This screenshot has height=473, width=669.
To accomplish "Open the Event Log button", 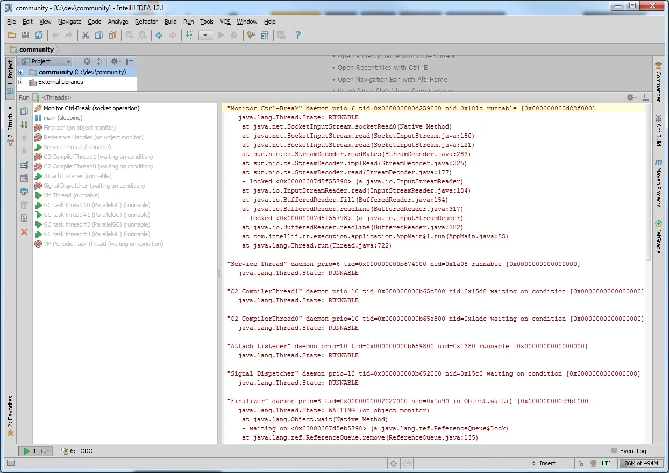I will 629,451.
